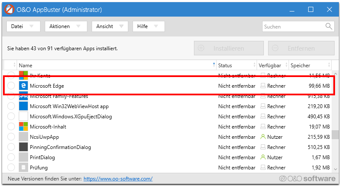Screen dimensions: 341x186
Task: Sort the list by Speicher column
Action: [310, 65]
